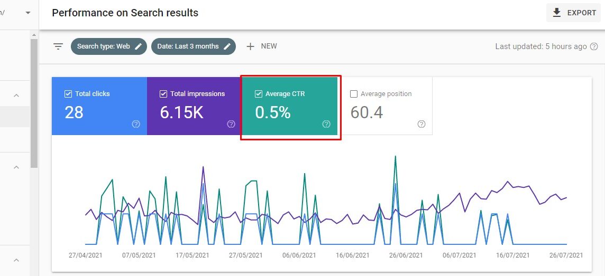The image size is (605, 276).
Task: Uncheck the Average CTR checkbox
Action: [x=259, y=94]
